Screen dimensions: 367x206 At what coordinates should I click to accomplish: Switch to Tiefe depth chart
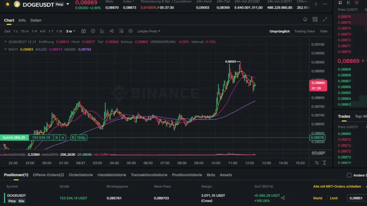tap(323, 31)
